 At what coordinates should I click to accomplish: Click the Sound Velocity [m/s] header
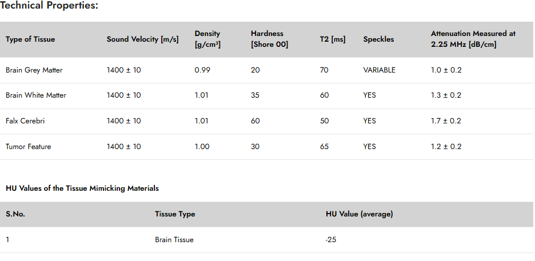[143, 39]
